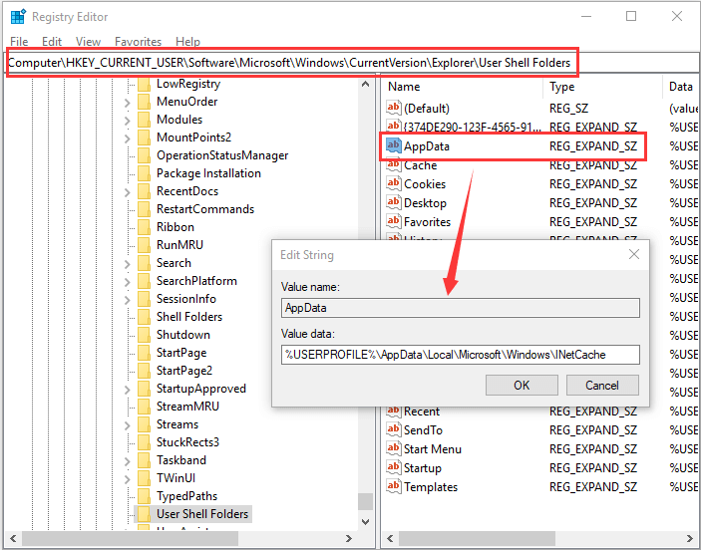Click tree pane horizontal scroll right arrow
Image resolution: width=701 pixels, height=550 pixels.
point(349,538)
